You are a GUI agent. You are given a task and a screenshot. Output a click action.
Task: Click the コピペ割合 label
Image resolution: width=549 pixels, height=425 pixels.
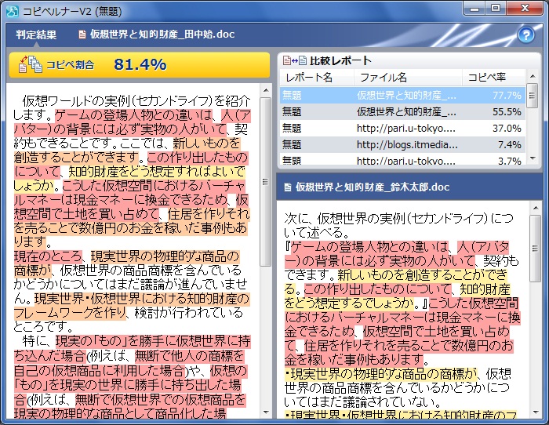[71, 65]
